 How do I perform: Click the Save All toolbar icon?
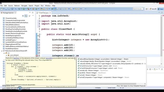coord(9,9)
